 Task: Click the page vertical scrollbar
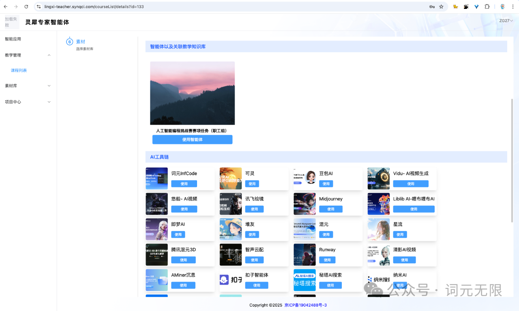click(512, 160)
